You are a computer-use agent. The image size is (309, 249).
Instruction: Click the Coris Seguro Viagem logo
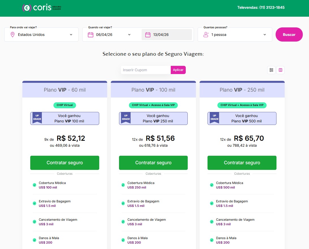pyautogui.click(x=41, y=8)
